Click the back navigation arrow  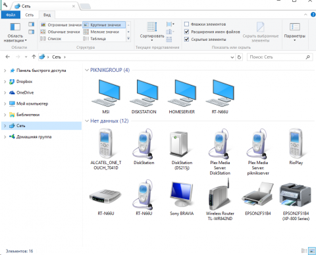[x=8, y=57]
